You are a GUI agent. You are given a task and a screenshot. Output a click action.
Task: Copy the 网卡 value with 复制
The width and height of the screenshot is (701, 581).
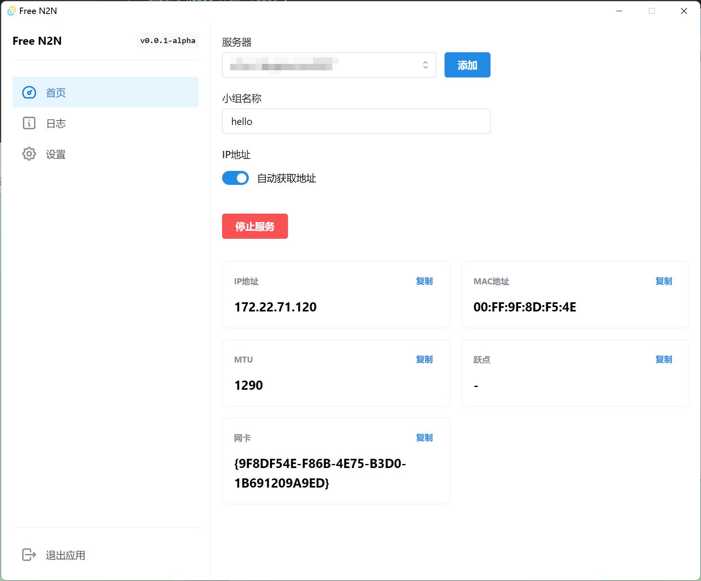(424, 438)
